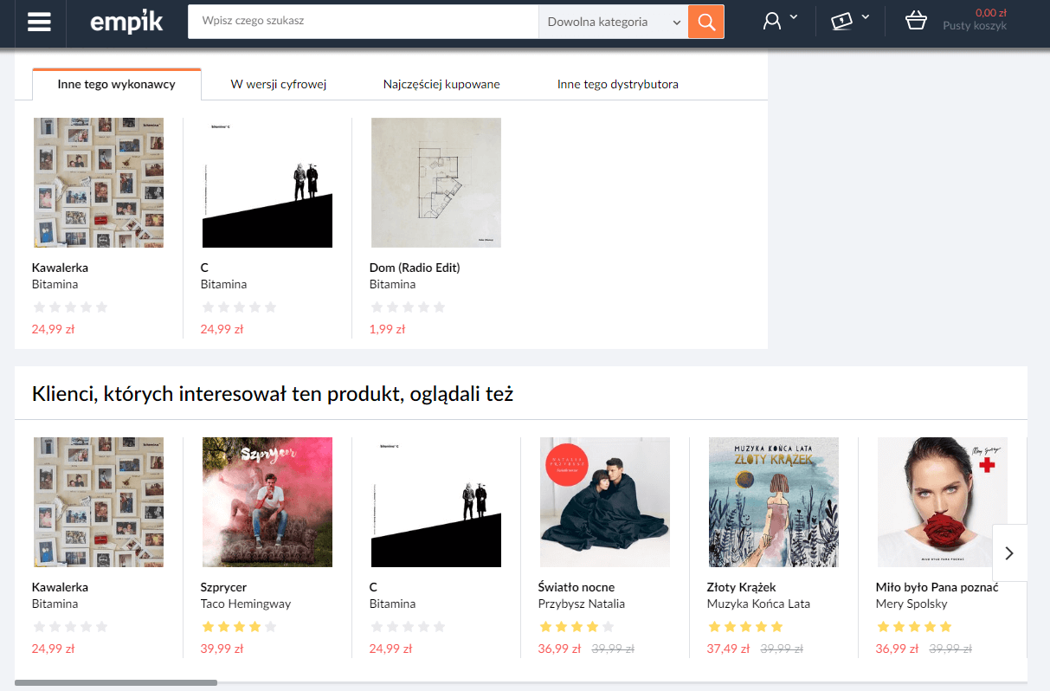Open the shopping basket icon
Viewport: 1050px width, 691px height.
pyautogui.click(x=916, y=21)
